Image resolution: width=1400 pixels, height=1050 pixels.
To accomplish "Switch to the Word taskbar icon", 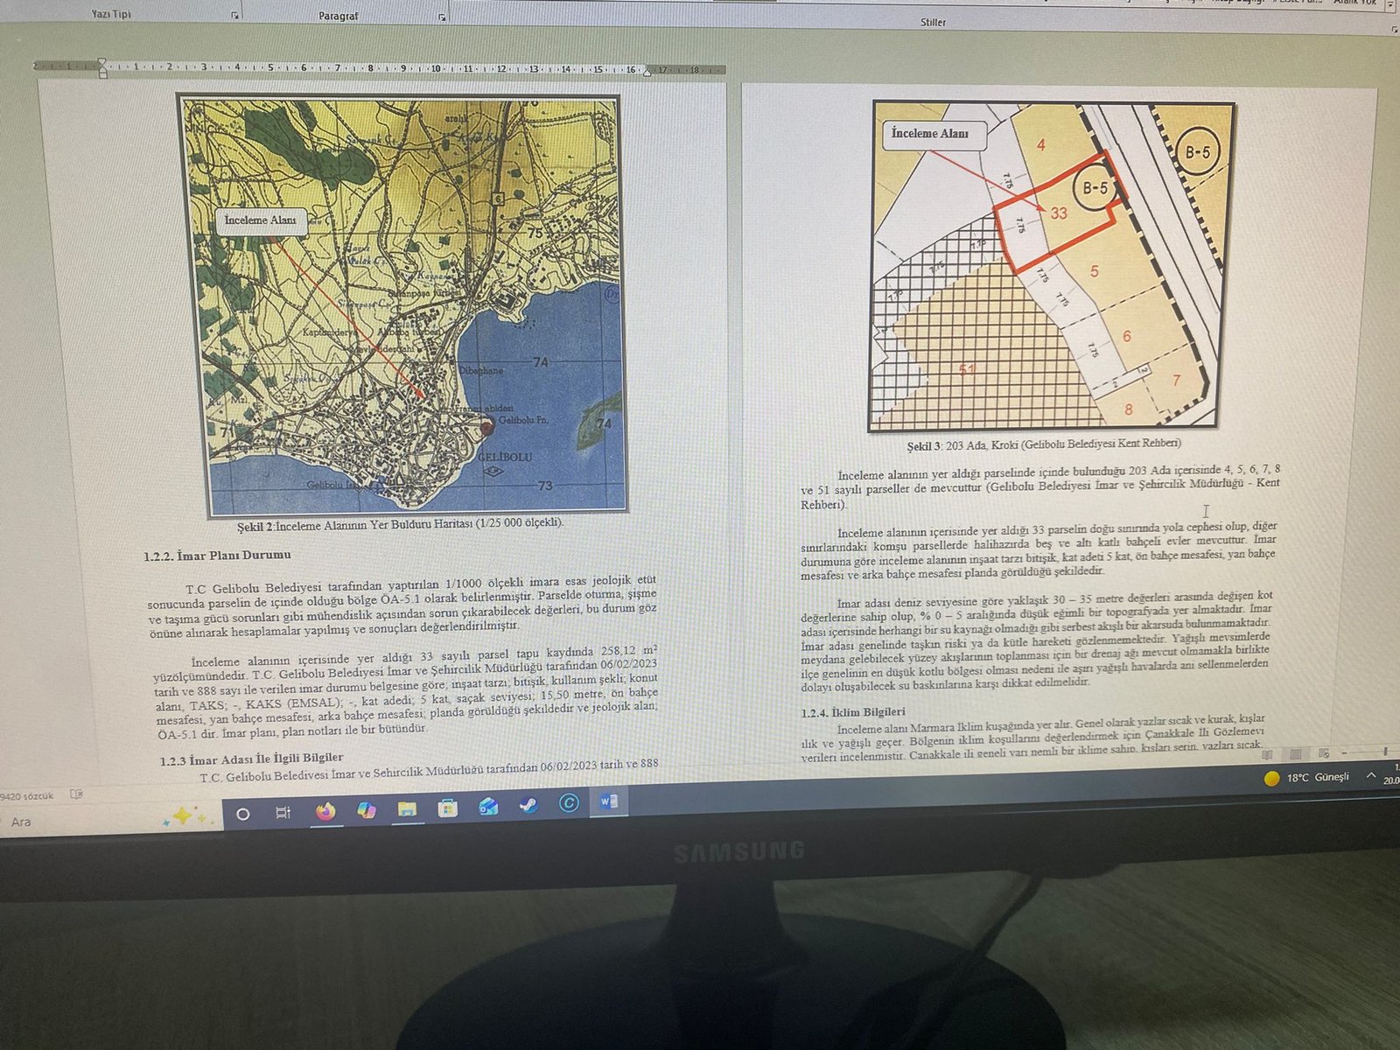I will click(609, 801).
